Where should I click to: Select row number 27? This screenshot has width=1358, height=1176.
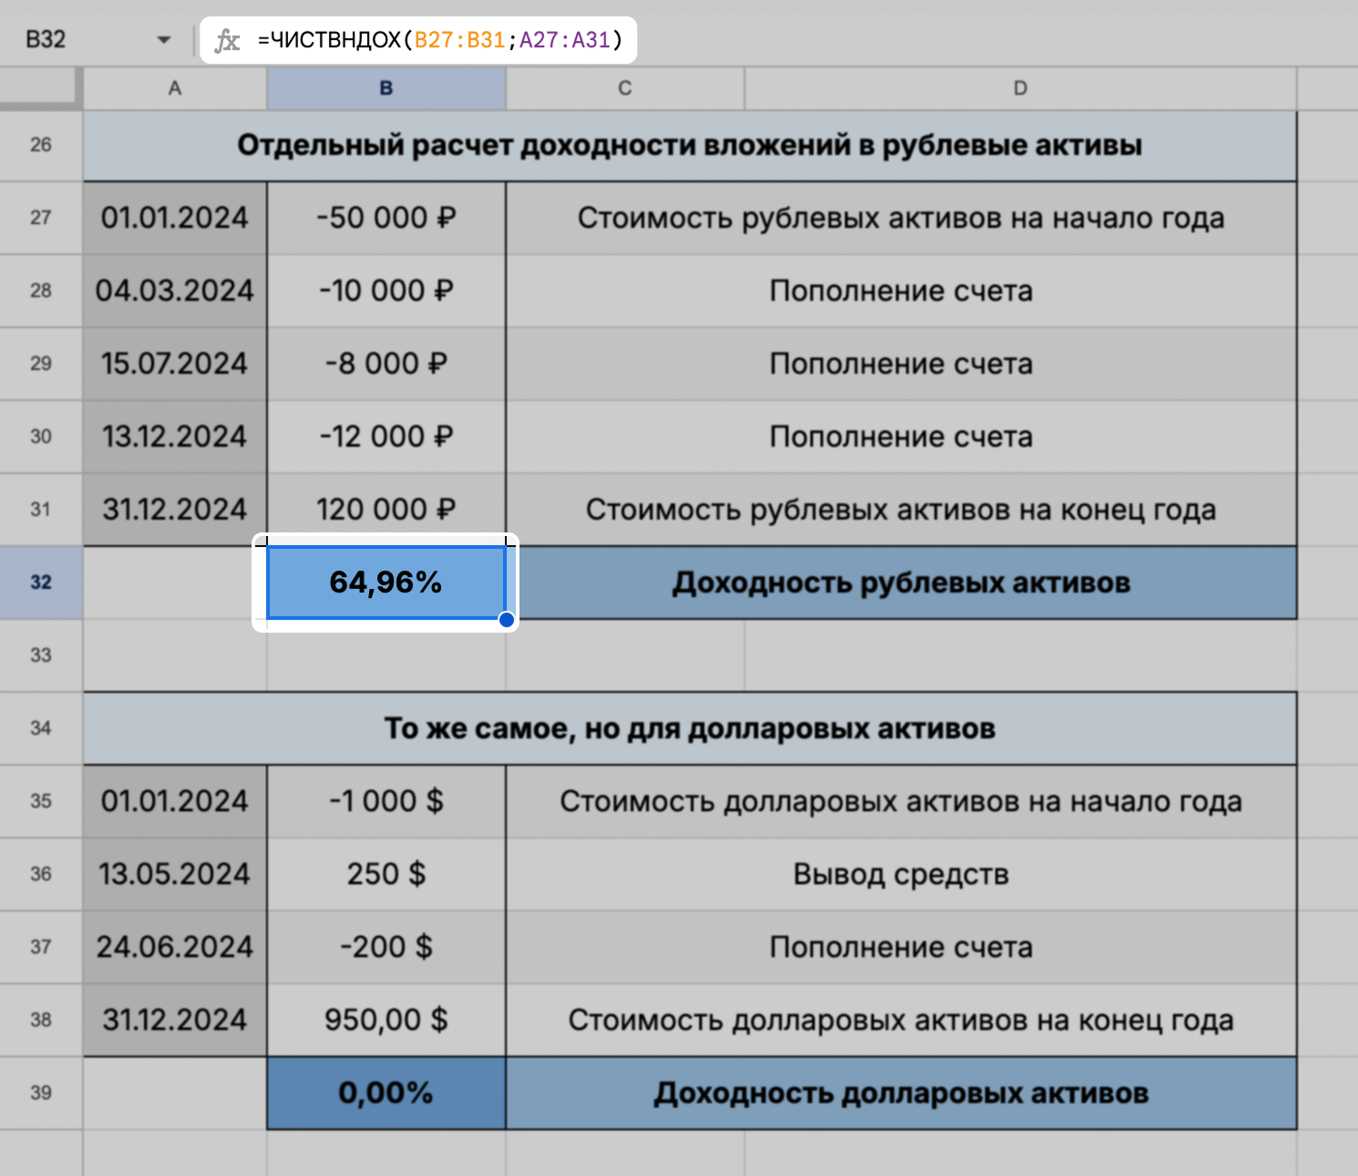(40, 217)
